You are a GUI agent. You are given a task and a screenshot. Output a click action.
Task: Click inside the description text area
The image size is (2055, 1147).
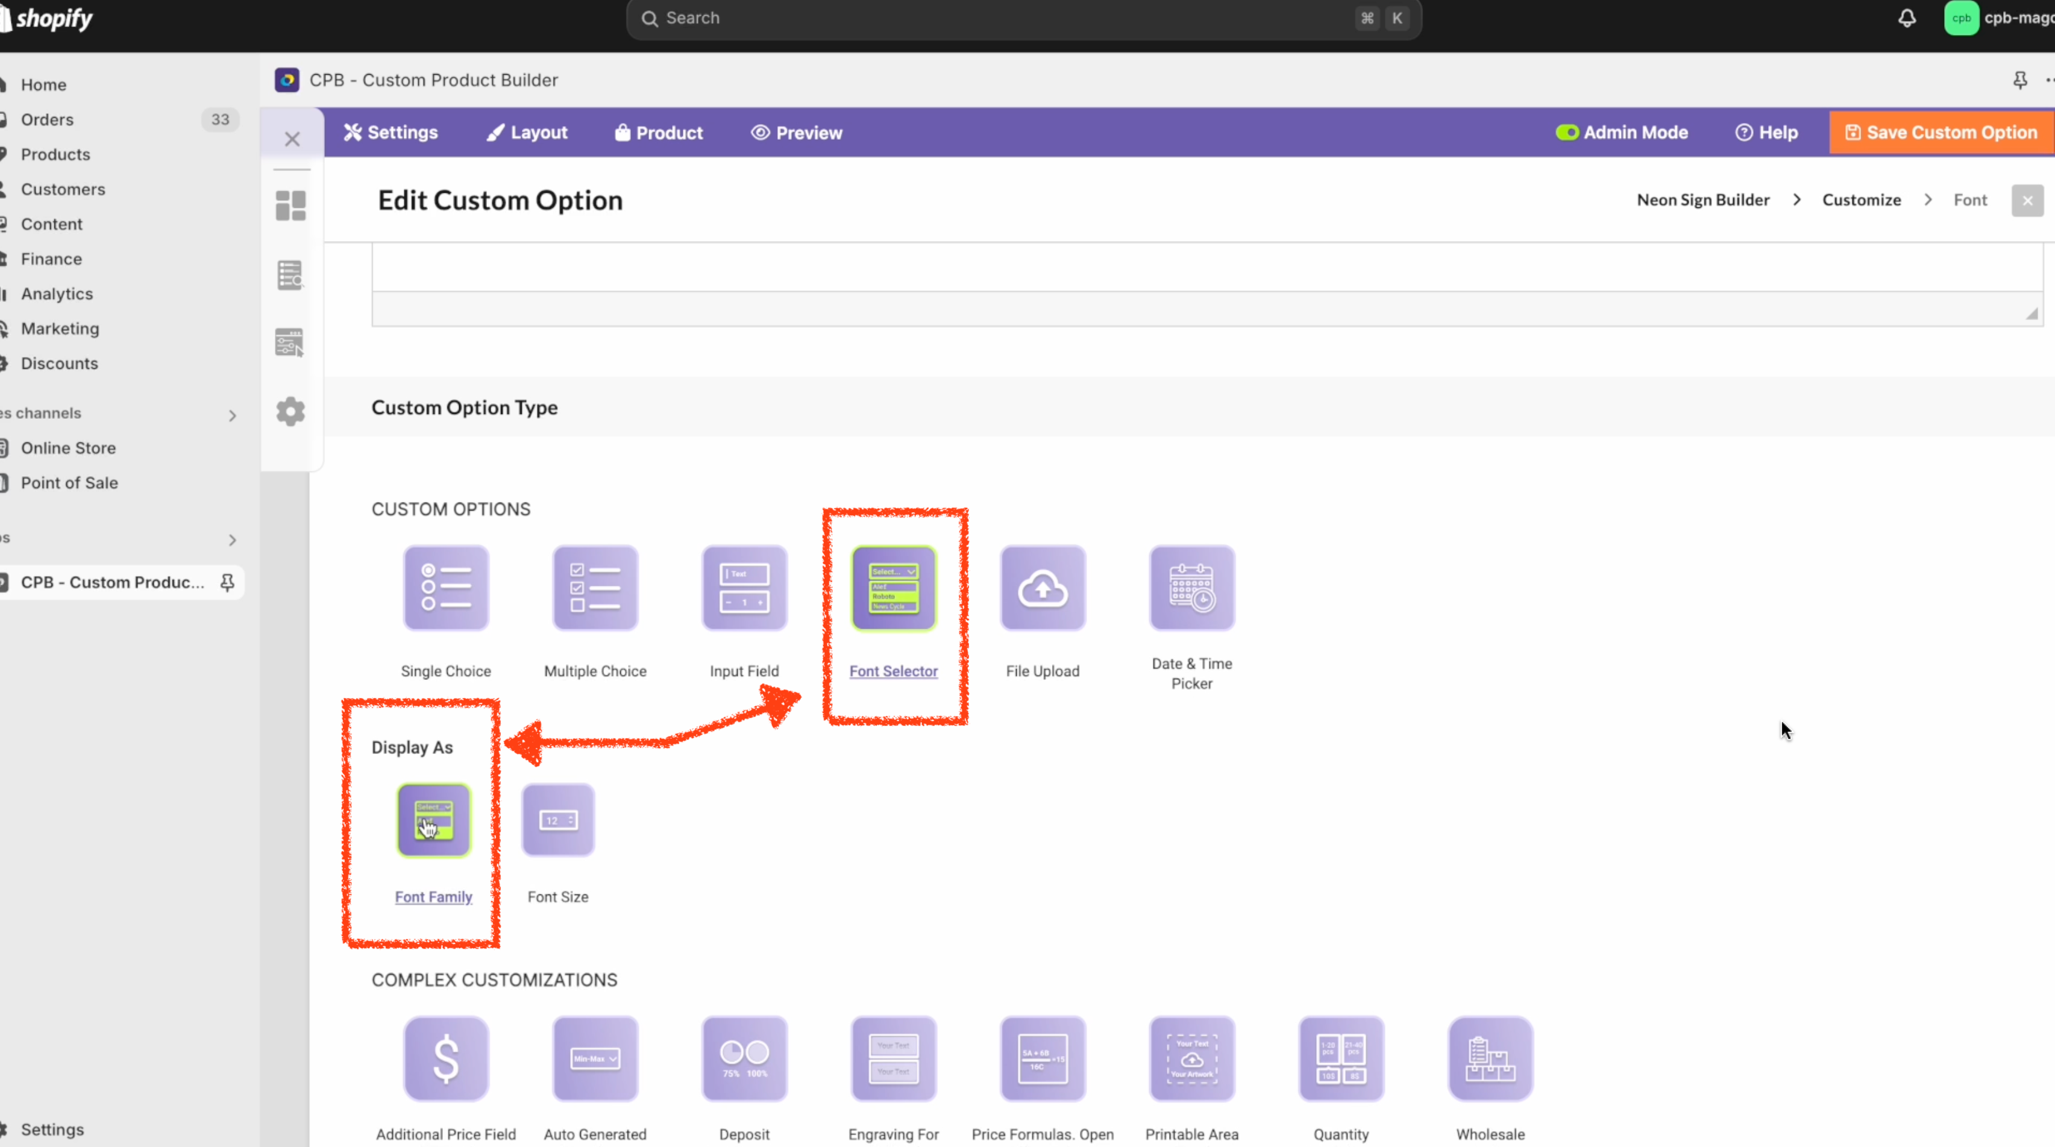(x=1206, y=267)
